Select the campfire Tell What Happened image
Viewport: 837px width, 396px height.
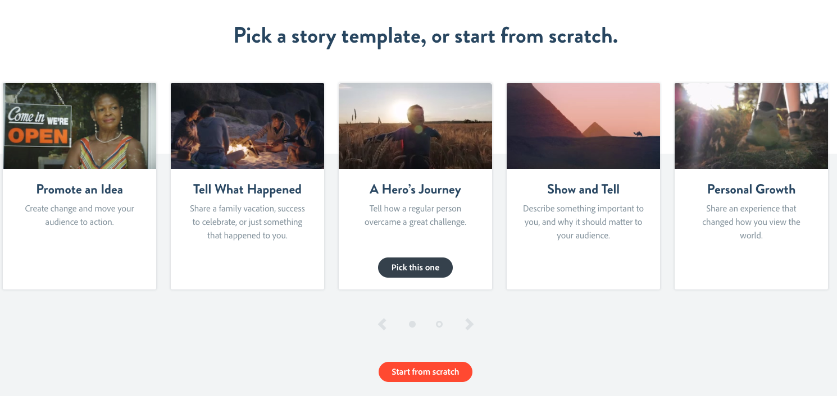point(247,126)
